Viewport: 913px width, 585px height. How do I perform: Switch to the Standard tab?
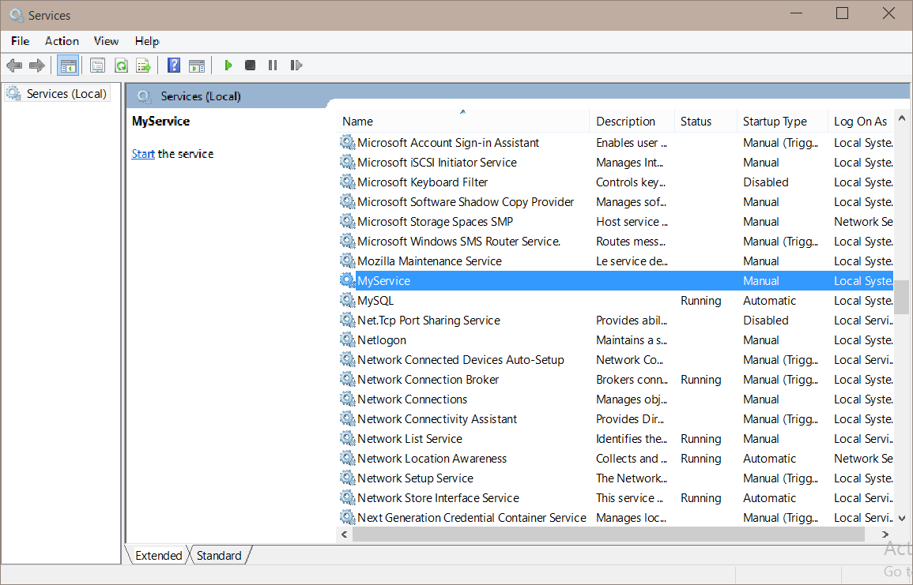219,556
